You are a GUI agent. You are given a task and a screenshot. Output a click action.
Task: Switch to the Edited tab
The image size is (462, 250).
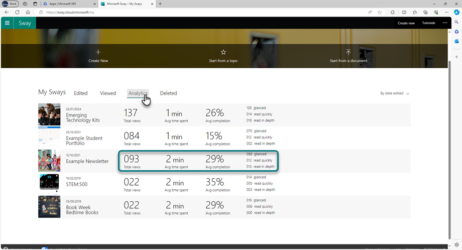[81, 93]
